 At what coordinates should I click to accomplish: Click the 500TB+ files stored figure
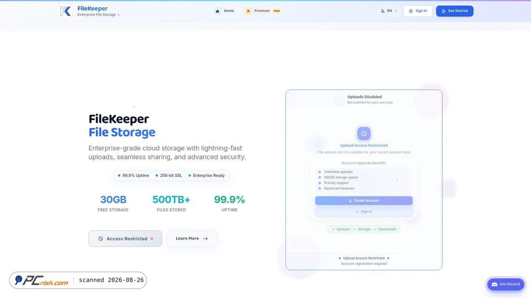click(x=171, y=200)
